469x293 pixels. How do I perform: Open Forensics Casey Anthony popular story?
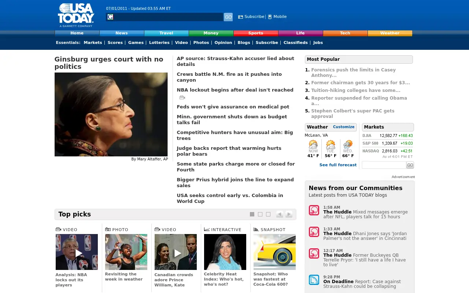353,73
